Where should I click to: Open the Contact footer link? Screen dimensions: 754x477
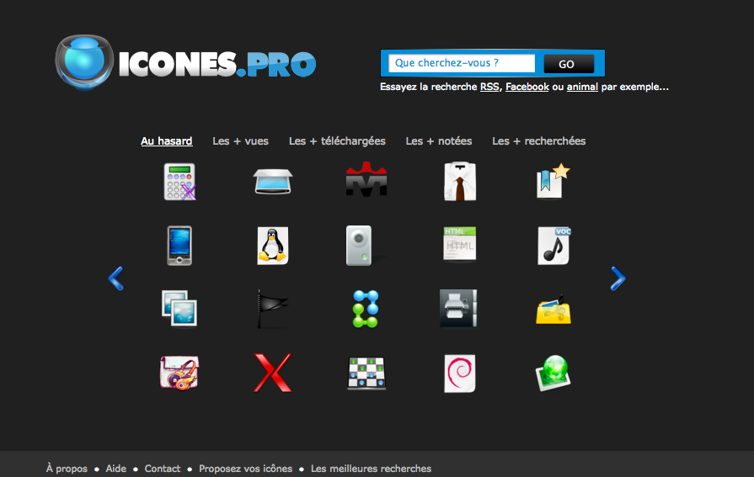point(163,469)
